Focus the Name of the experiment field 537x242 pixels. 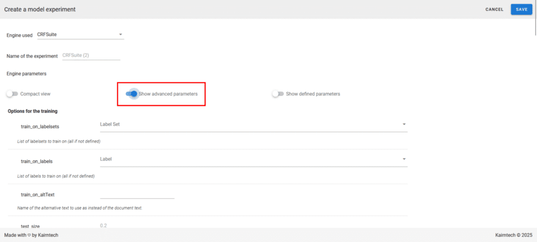click(x=91, y=55)
